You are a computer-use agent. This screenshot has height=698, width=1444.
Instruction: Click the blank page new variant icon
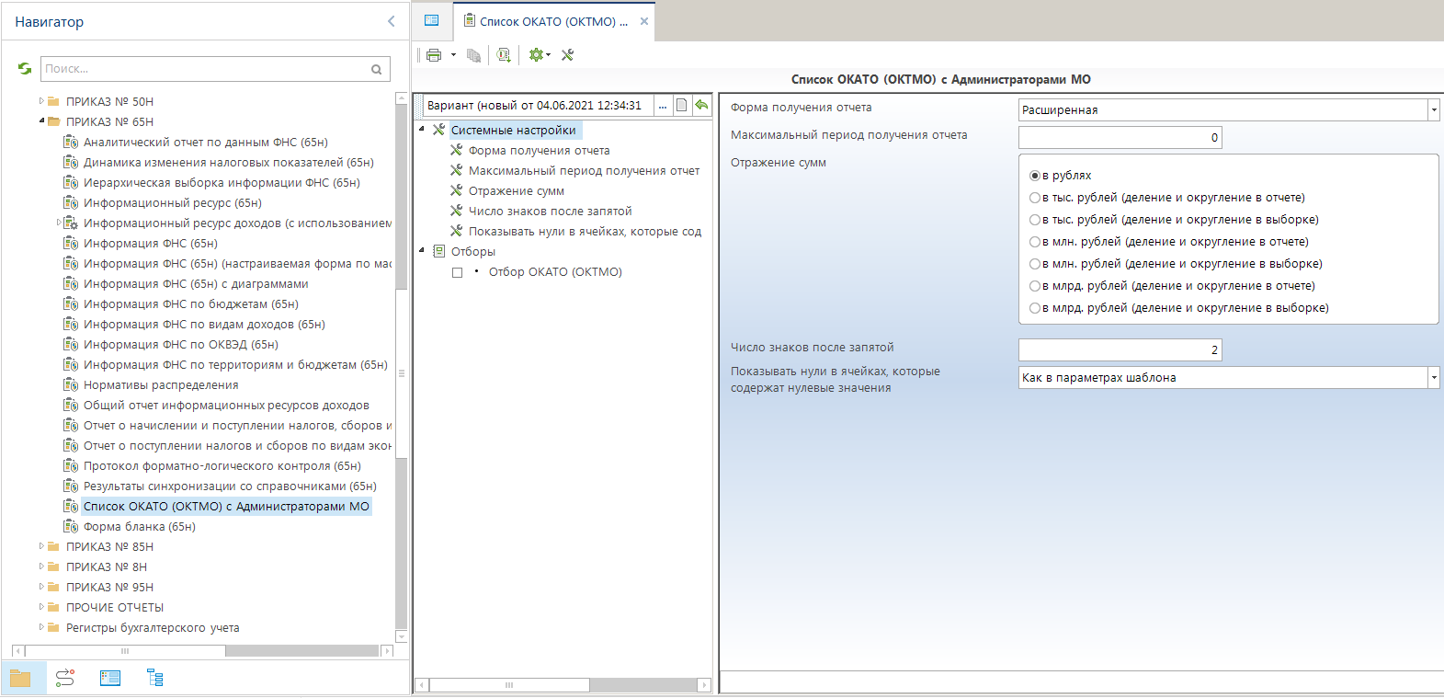[681, 105]
